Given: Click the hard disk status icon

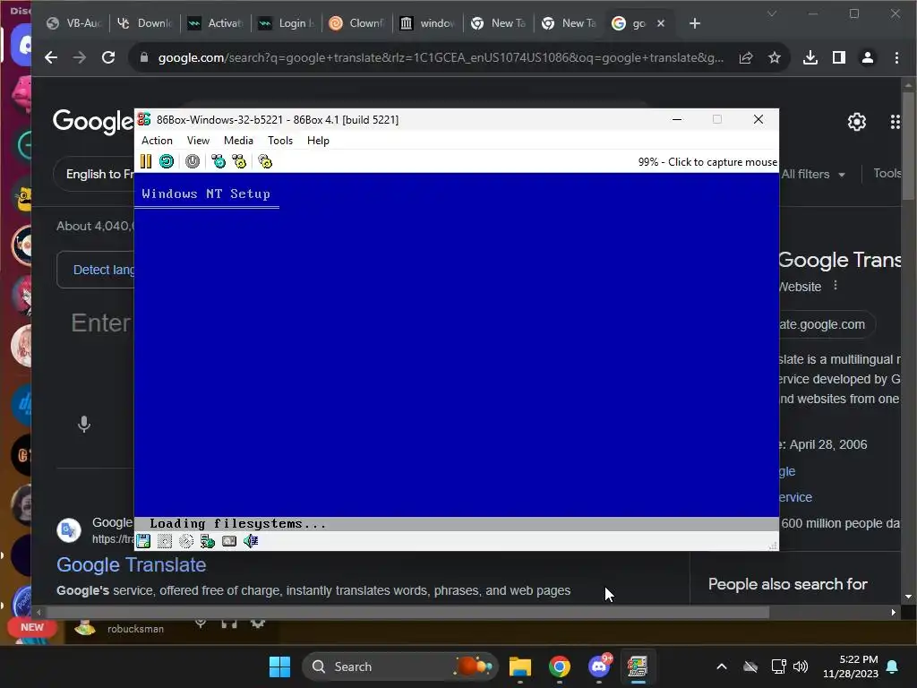Looking at the screenshot, I should (x=228, y=541).
